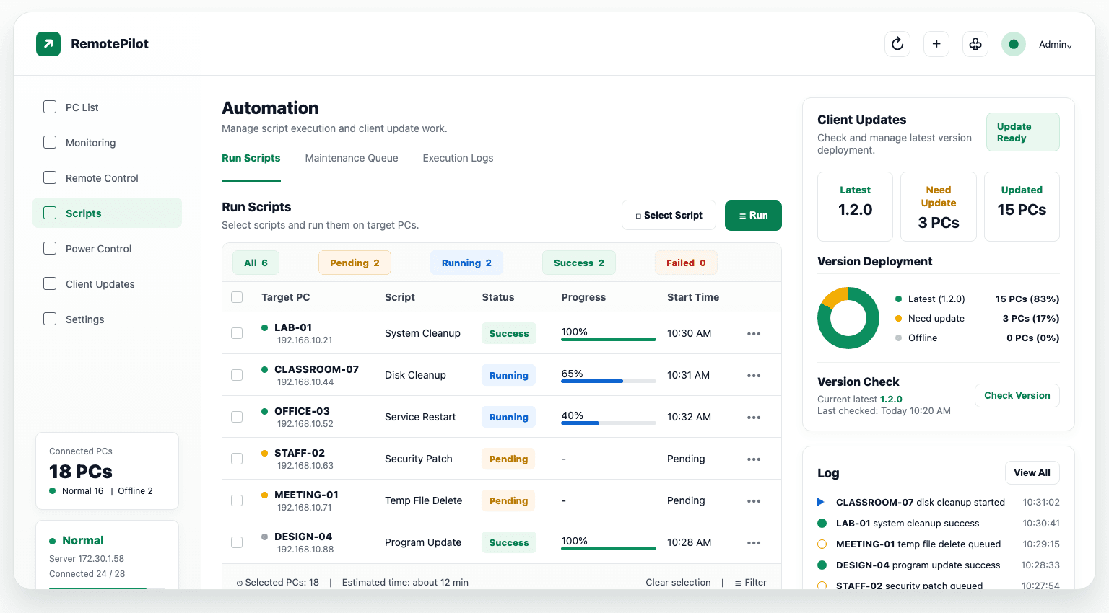Click the Remote Control sidebar icon
This screenshot has height=613, width=1109.
coord(50,177)
